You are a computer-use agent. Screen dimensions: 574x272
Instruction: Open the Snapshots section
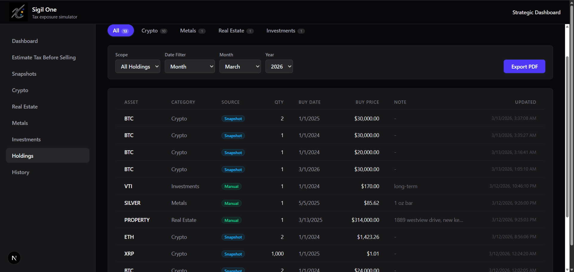[24, 74]
